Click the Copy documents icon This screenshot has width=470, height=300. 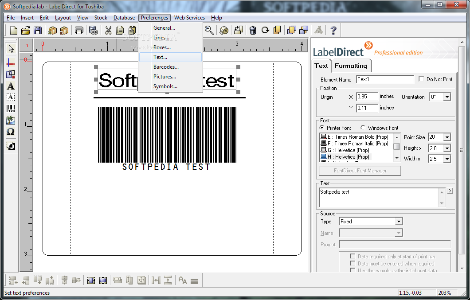pyautogui.click(x=120, y=30)
